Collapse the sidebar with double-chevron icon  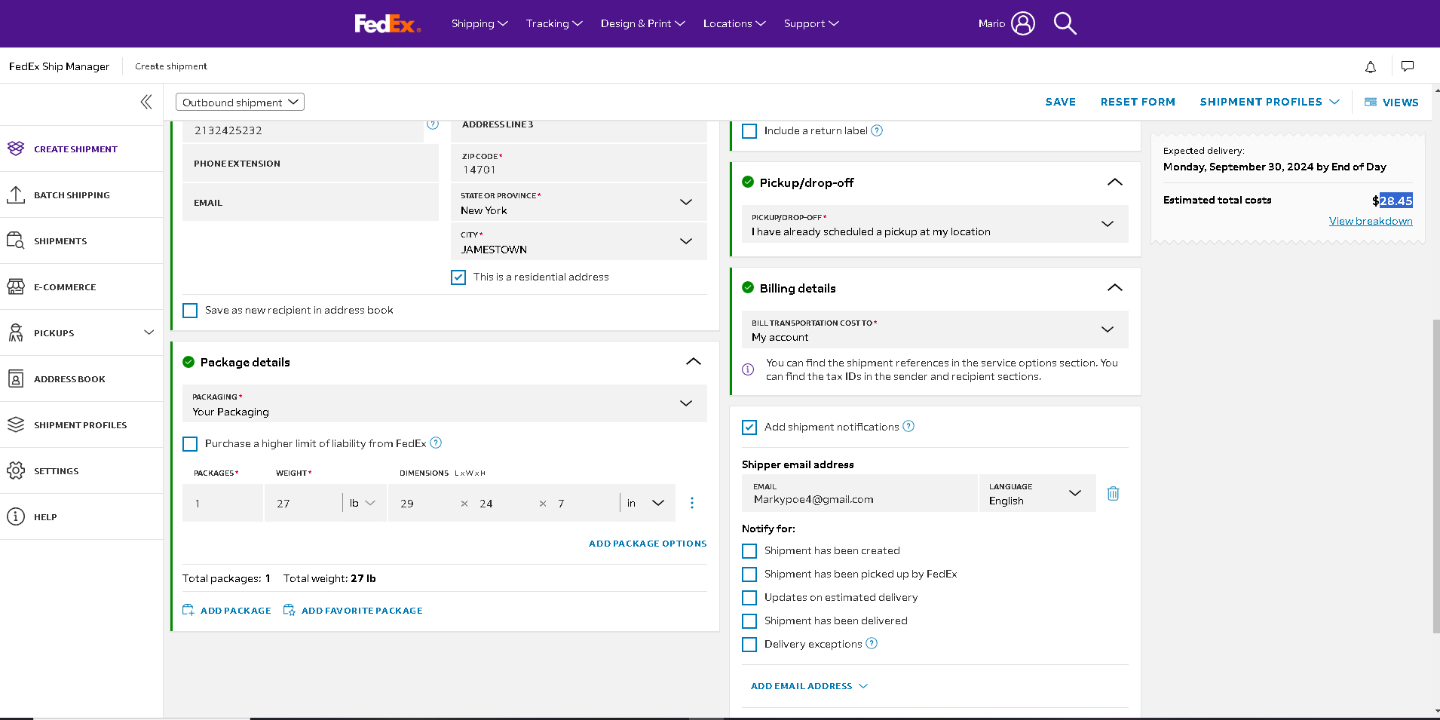[x=146, y=102]
